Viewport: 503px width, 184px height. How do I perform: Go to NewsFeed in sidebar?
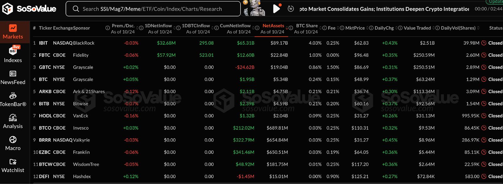13,77
